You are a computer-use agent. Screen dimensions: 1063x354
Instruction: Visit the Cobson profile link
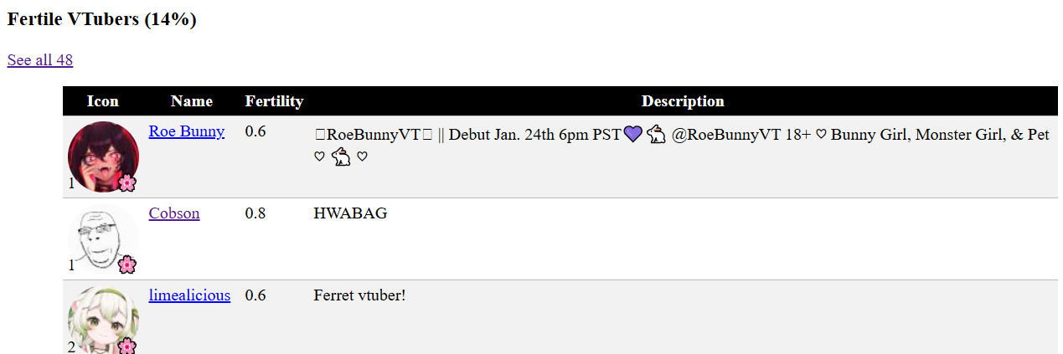[x=174, y=213]
